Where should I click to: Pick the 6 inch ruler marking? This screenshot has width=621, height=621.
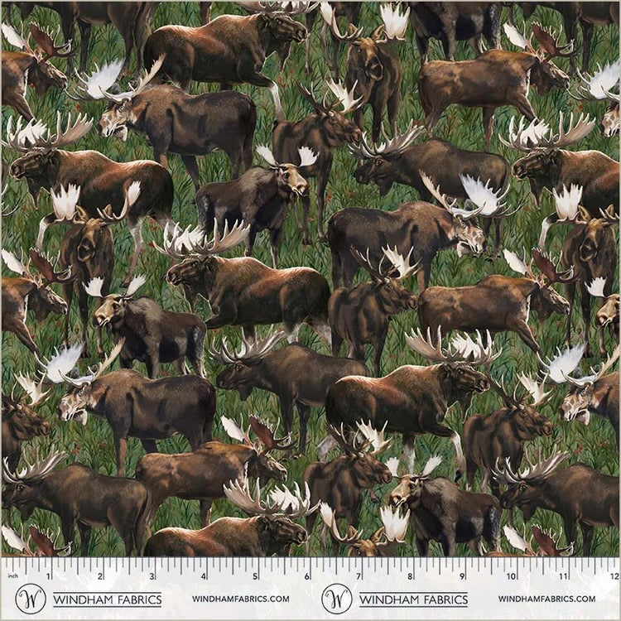(307, 575)
